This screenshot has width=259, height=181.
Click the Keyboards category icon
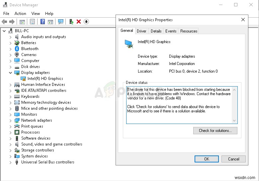(x=17, y=96)
